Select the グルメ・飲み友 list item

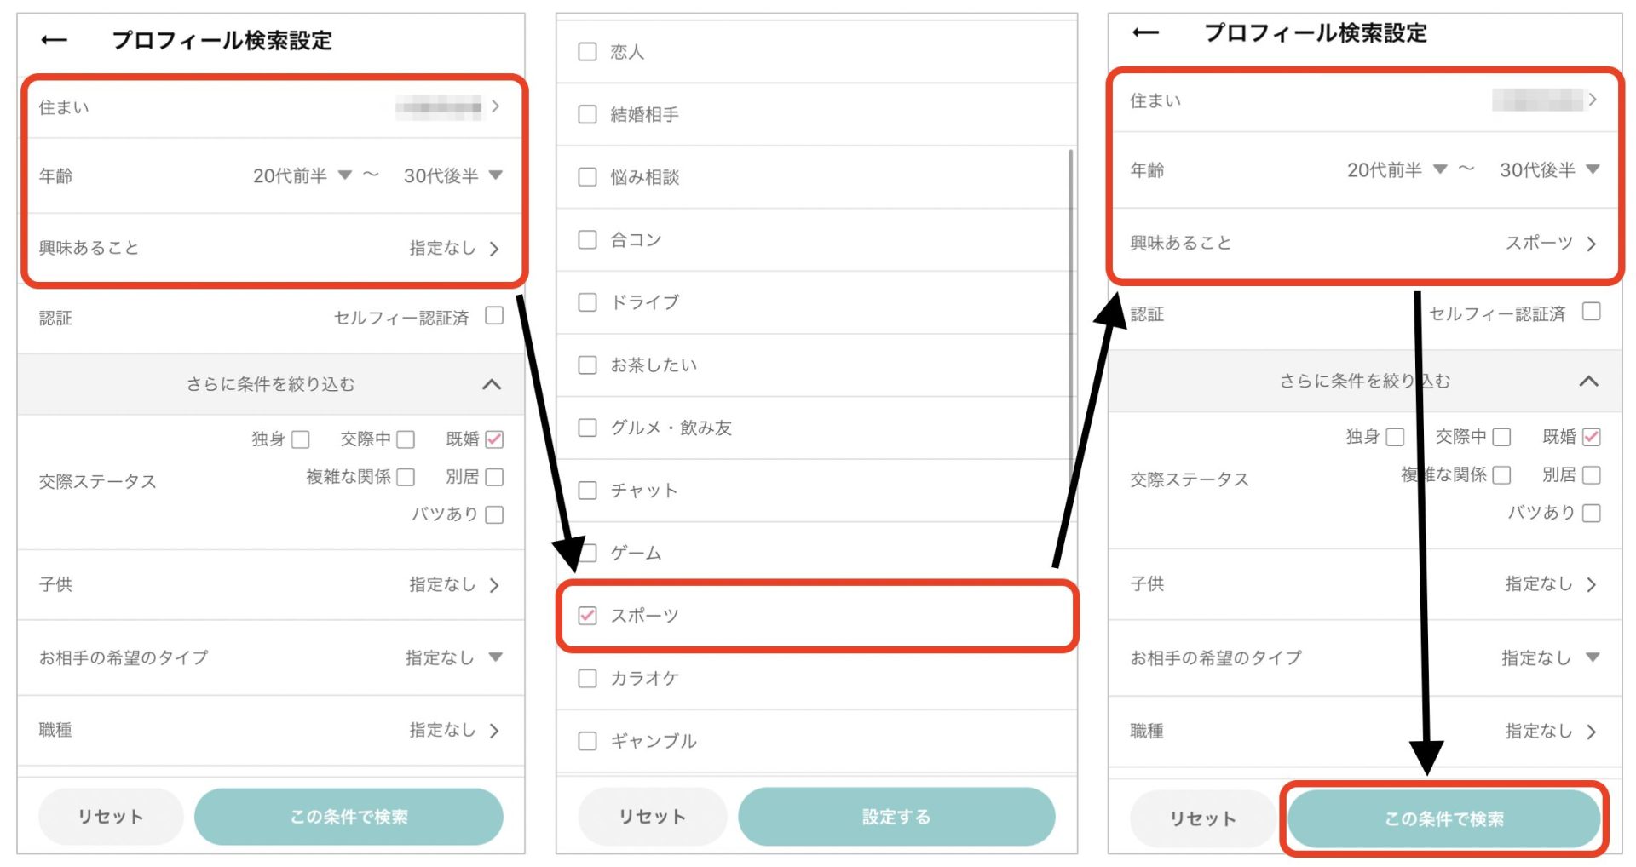(671, 428)
